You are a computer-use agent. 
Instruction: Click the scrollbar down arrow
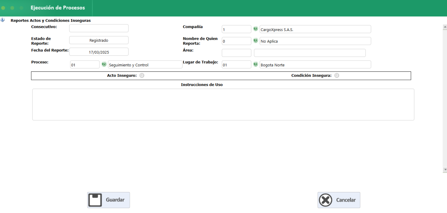[445, 170]
